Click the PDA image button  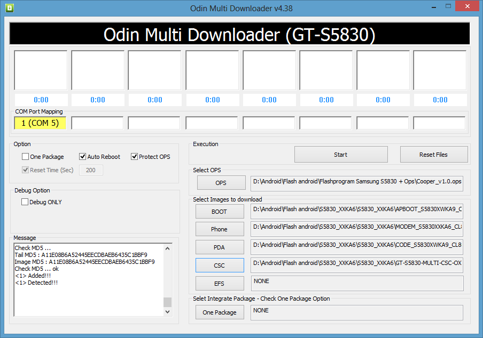219,247
